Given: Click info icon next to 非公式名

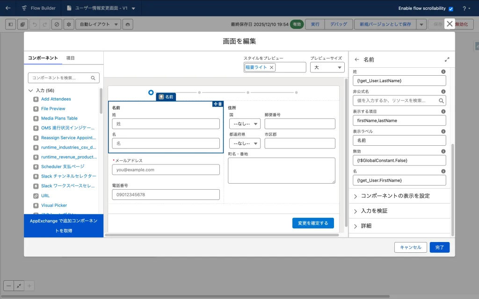Looking at the screenshot, I should coord(443,92).
